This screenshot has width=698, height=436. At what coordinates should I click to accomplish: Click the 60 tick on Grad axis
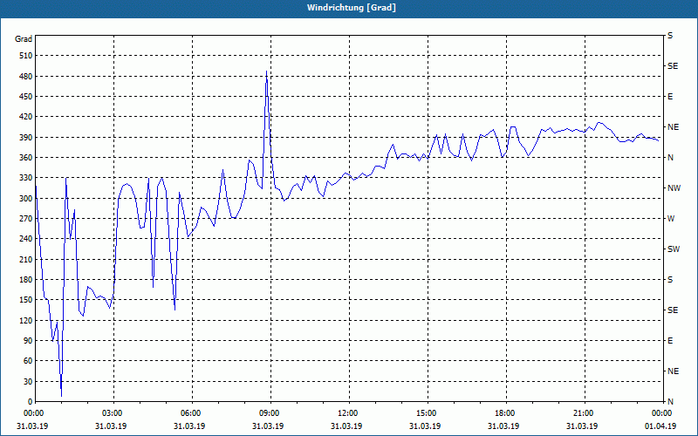[28, 361]
